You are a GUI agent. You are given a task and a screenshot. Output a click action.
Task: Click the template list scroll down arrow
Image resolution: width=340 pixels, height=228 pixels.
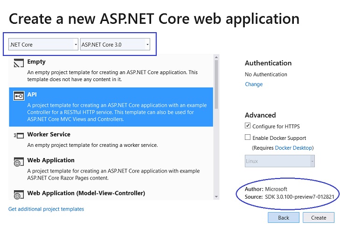(x=216, y=197)
